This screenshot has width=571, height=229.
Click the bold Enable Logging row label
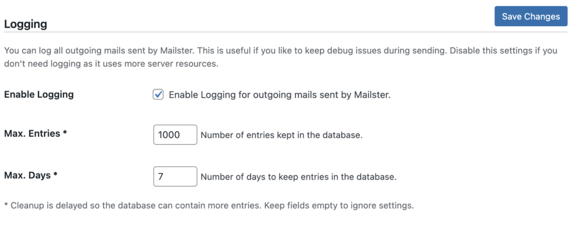[x=38, y=94]
